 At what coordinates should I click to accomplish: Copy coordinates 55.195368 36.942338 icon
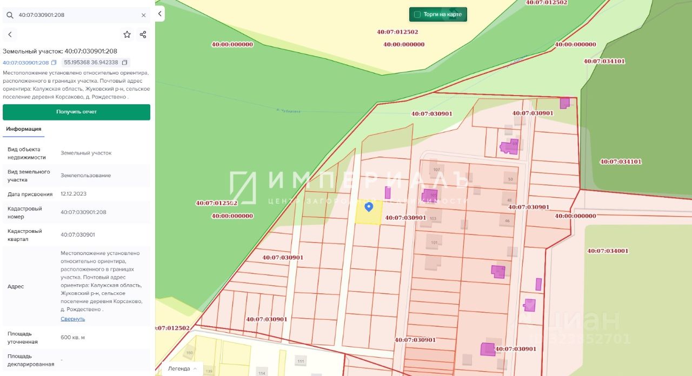(x=124, y=63)
